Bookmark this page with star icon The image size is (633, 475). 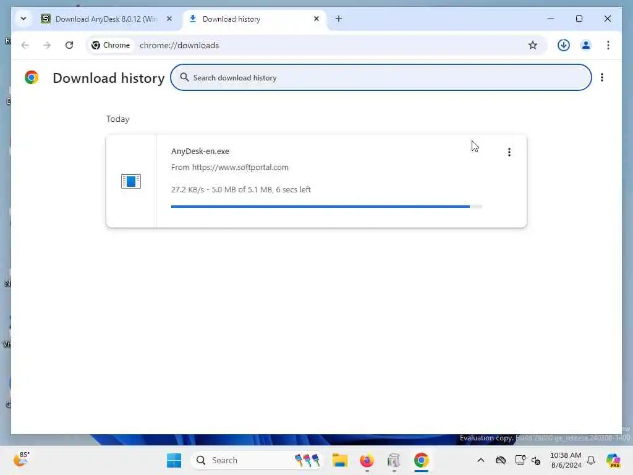coord(533,45)
